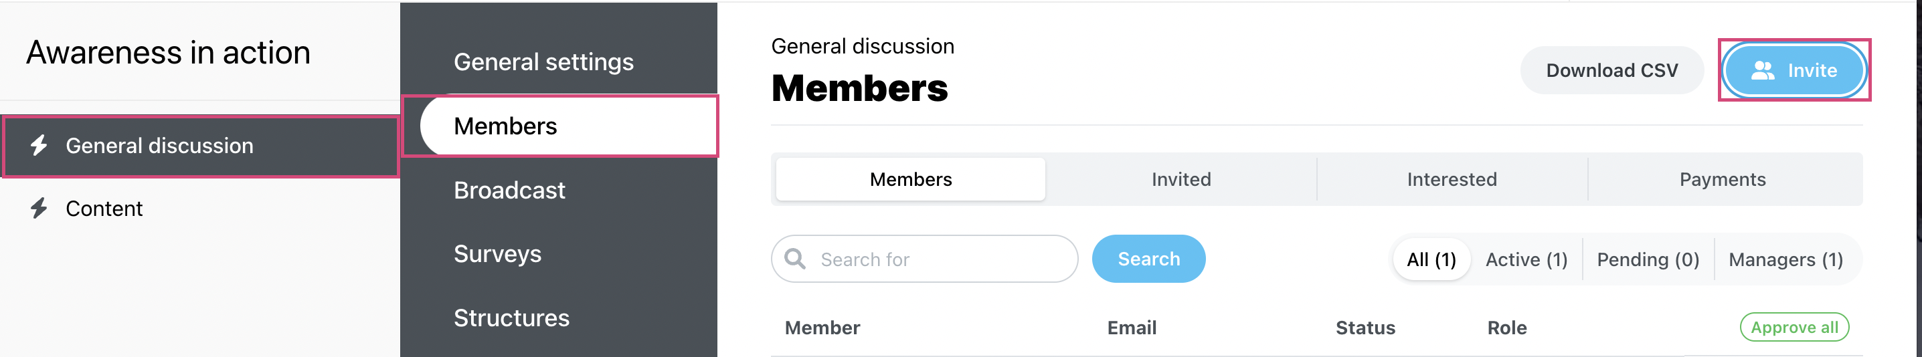
Task: Click the magnifier icon in search field
Action: click(795, 259)
